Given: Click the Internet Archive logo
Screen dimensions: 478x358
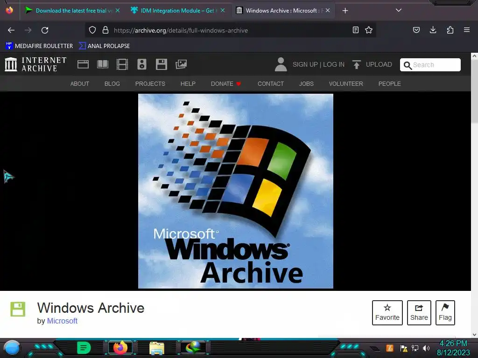Looking at the screenshot, I should click(x=35, y=64).
